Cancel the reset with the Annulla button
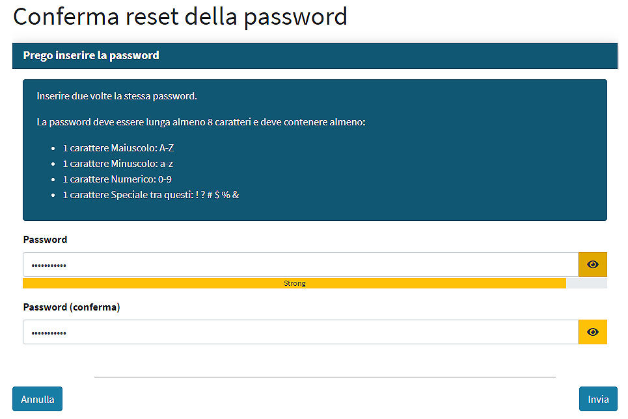The height and width of the screenshot is (419, 628). coord(37,399)
